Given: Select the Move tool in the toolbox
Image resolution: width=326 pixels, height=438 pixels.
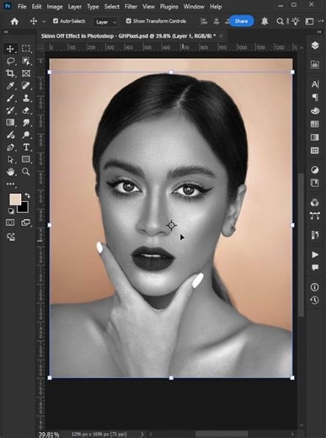Looking at the screenshot, I should 10,49.
